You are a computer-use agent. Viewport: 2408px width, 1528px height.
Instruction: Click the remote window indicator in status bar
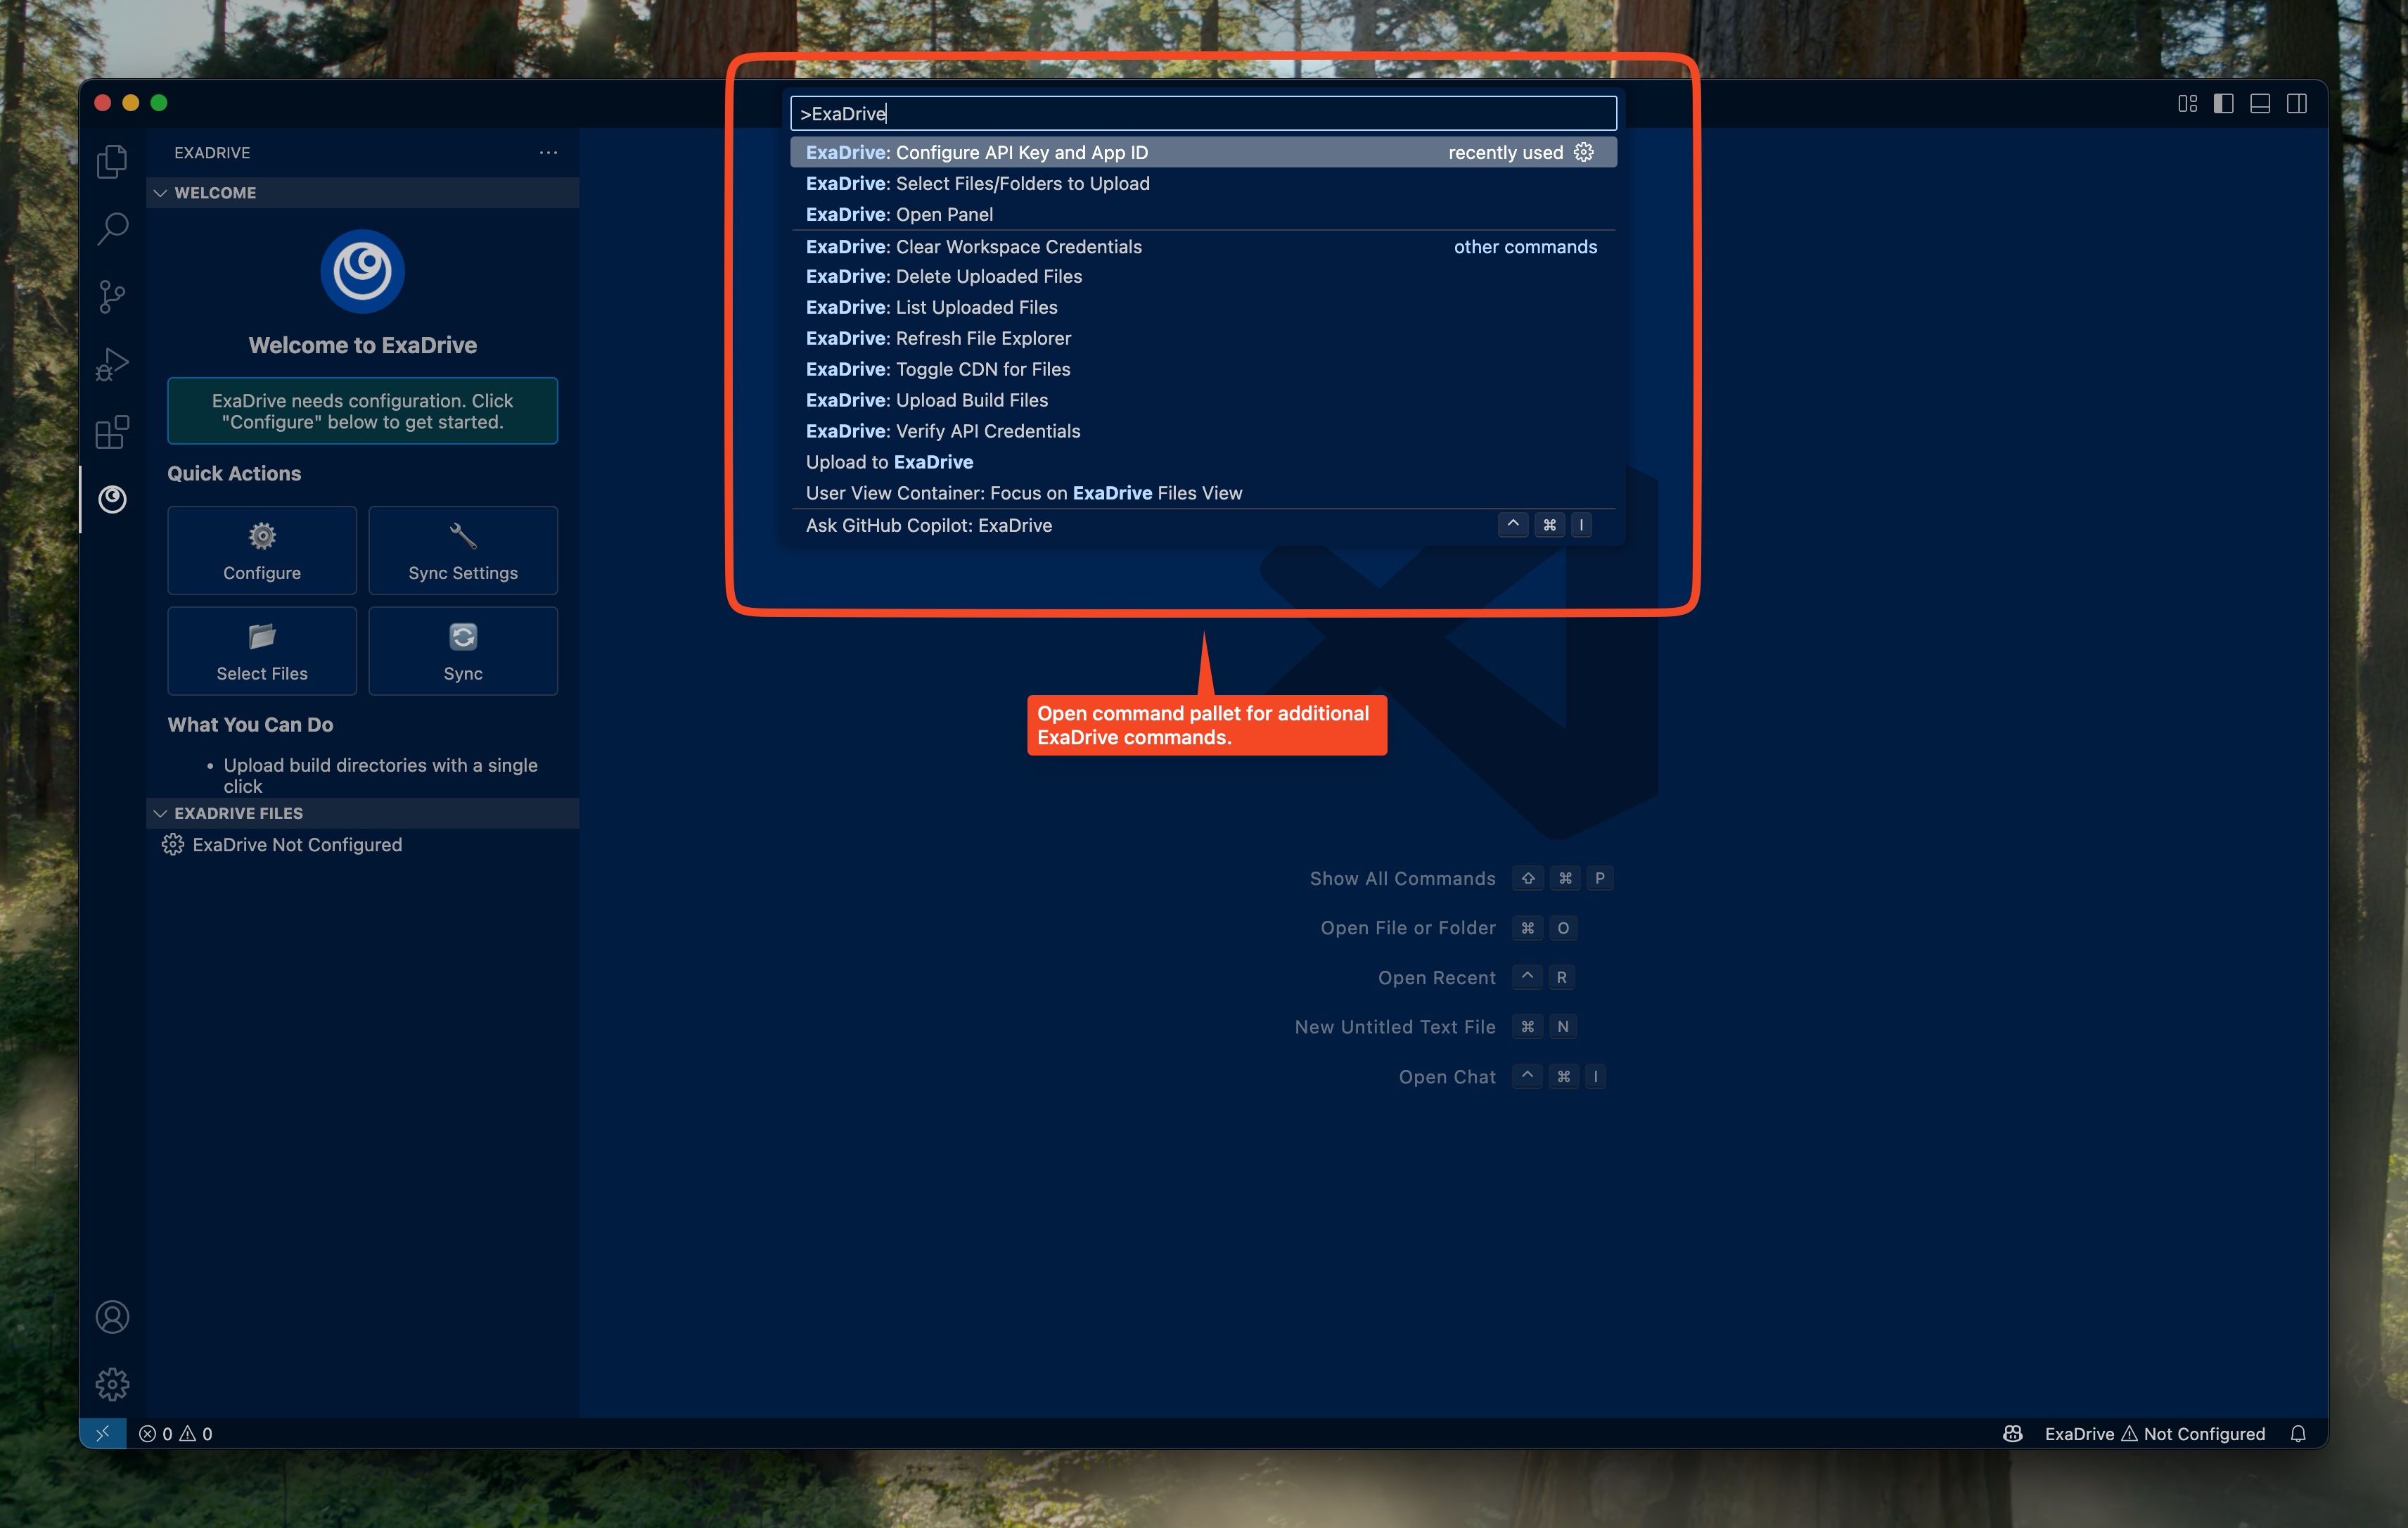pyautogui.click(x=102, y=1433)
